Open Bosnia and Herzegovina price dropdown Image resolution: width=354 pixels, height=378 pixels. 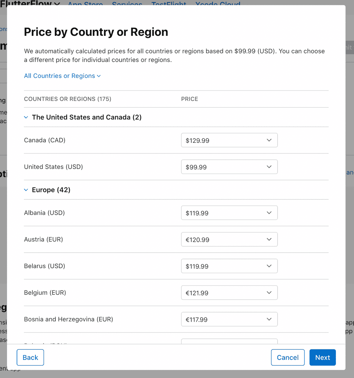pyautogui.click(x=229, y=319)
